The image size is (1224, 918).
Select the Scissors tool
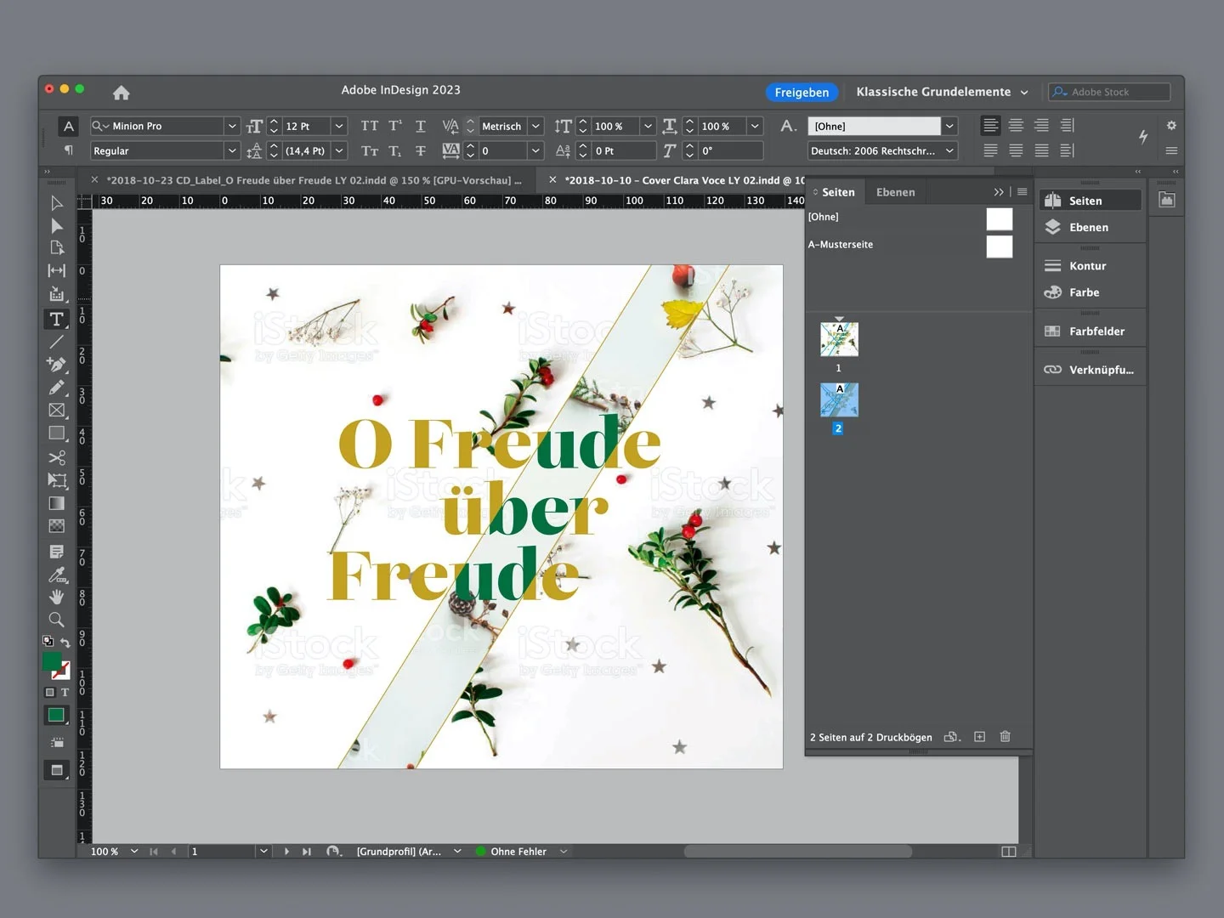(57, 457)
